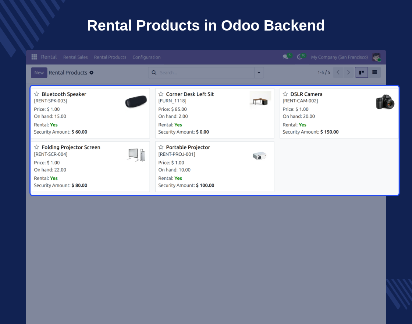This screenshot has width=412, height=324.
Task: Click Rental: Yes on DSLR Camera card
Action: (295, 125)
